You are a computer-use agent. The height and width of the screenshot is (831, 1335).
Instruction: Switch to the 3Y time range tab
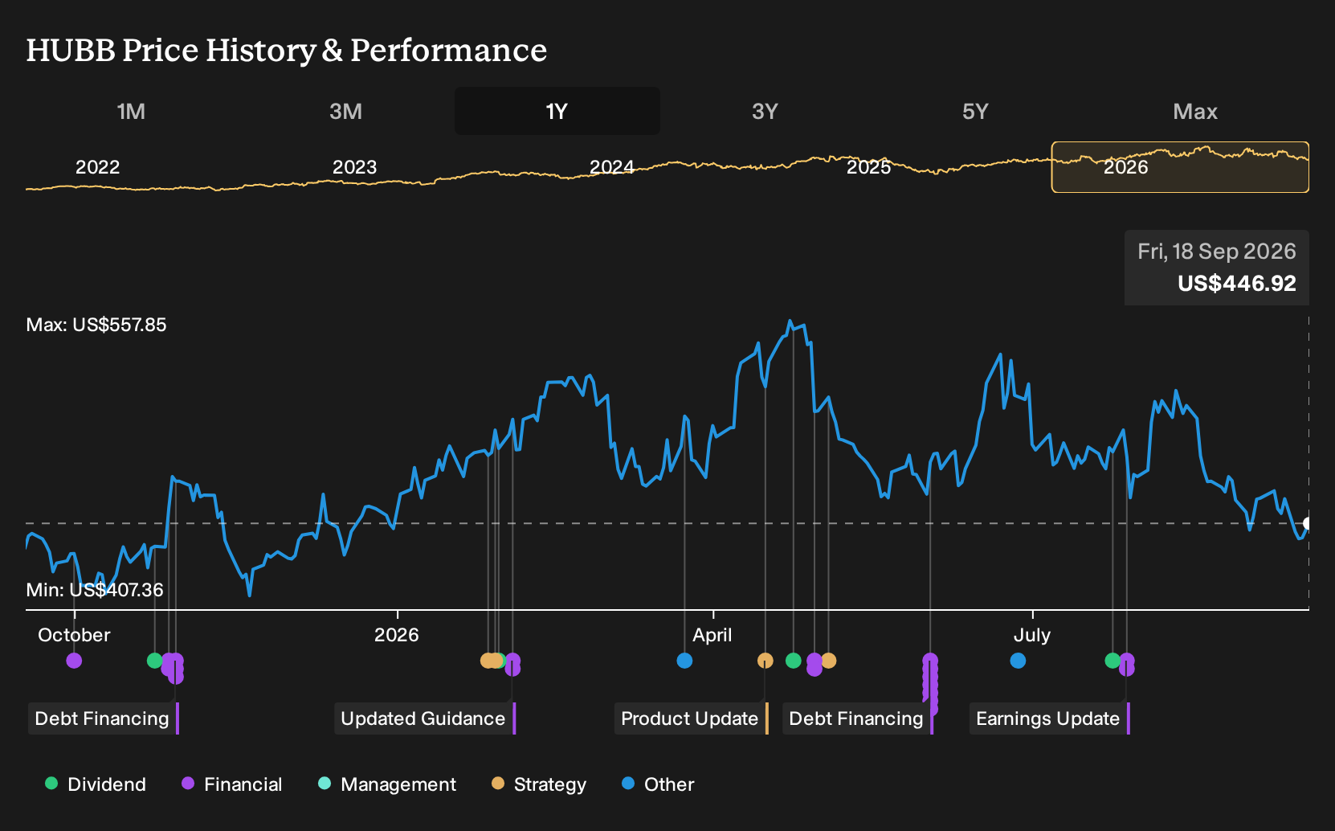point(765,111)
